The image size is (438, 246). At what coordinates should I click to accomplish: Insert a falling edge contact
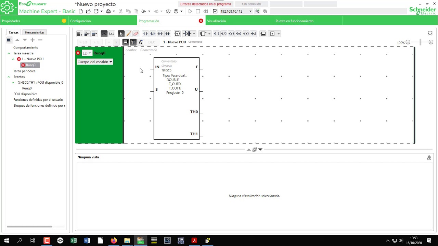pos(168,34)
